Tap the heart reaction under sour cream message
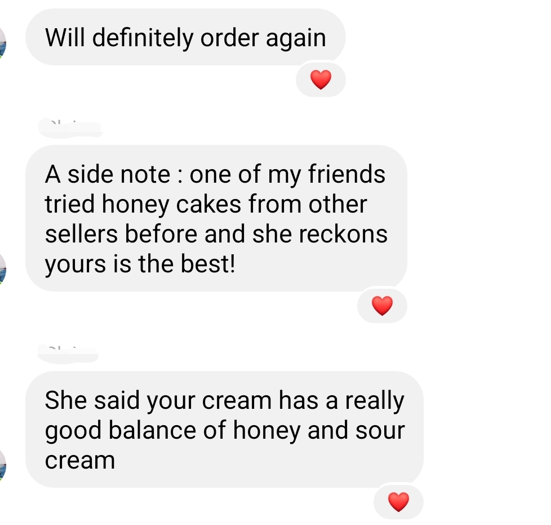 (398, 502)
